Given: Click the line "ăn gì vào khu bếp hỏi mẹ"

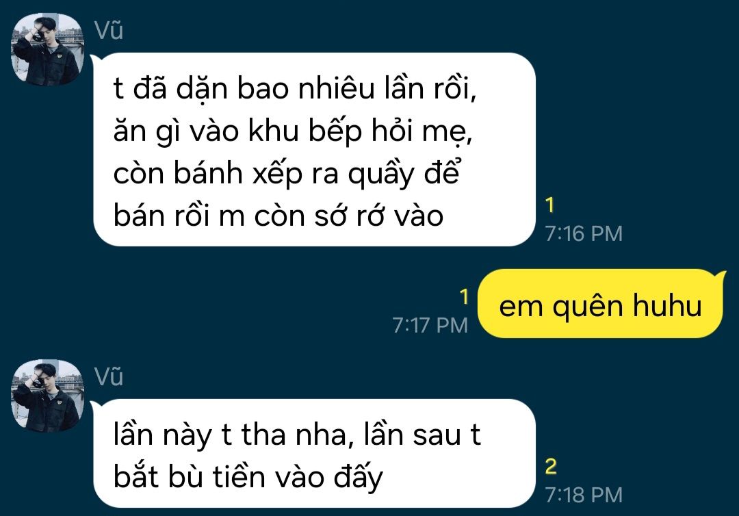Looking at the screenshot, I should (293, 131).
